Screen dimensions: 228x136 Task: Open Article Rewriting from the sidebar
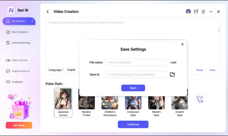pyautogui.click(x=18, y=43)
